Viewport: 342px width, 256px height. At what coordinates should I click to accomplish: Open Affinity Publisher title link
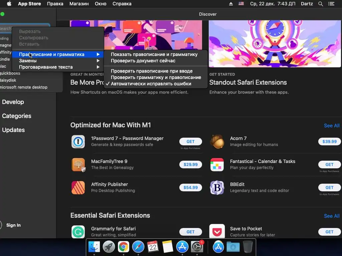click(110, 184)
